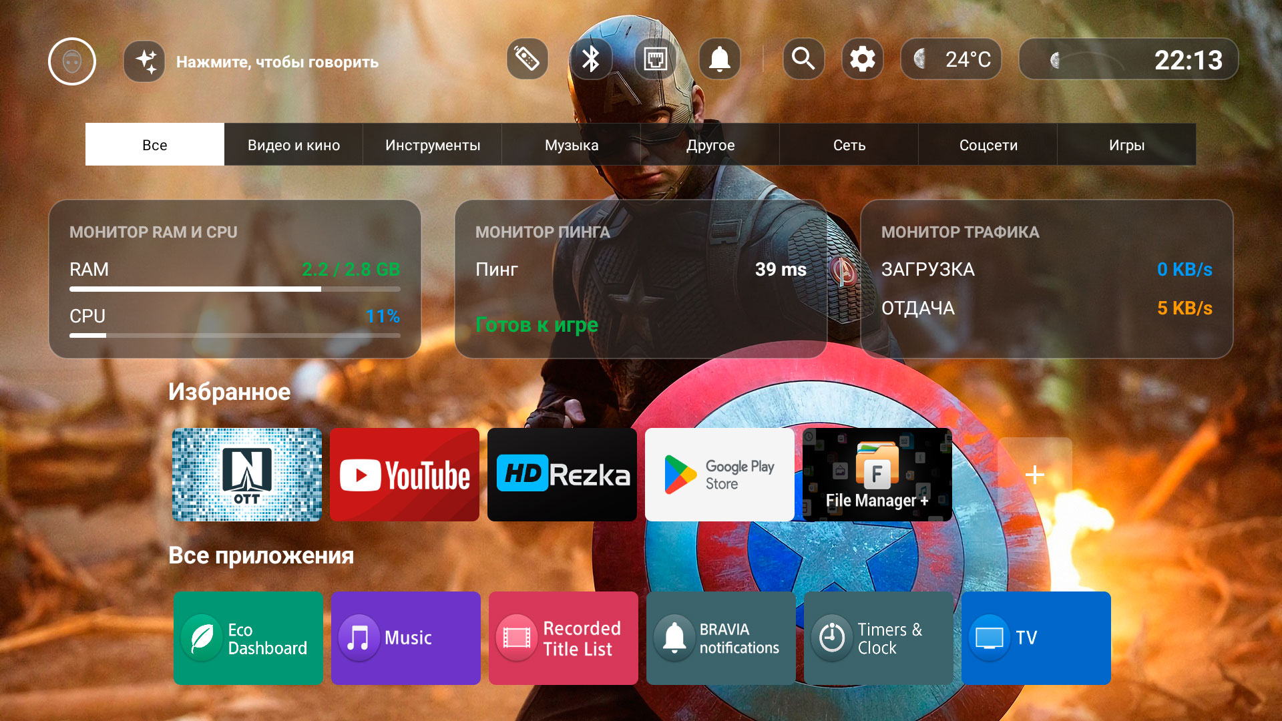Open search with magnifier icon

click(x=803, y=59)
